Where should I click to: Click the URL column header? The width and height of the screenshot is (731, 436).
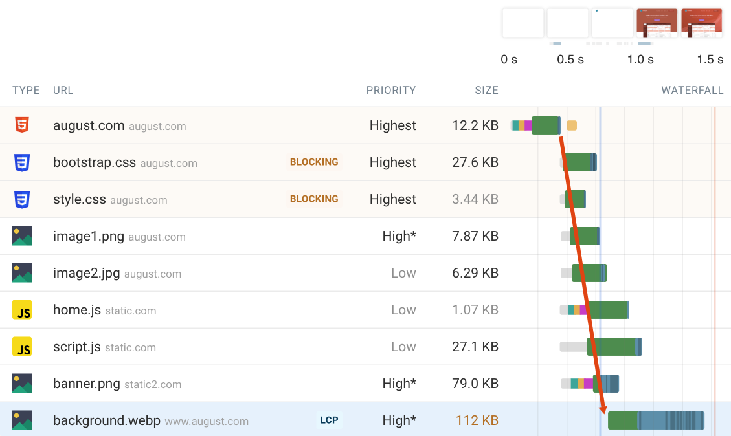63,90
